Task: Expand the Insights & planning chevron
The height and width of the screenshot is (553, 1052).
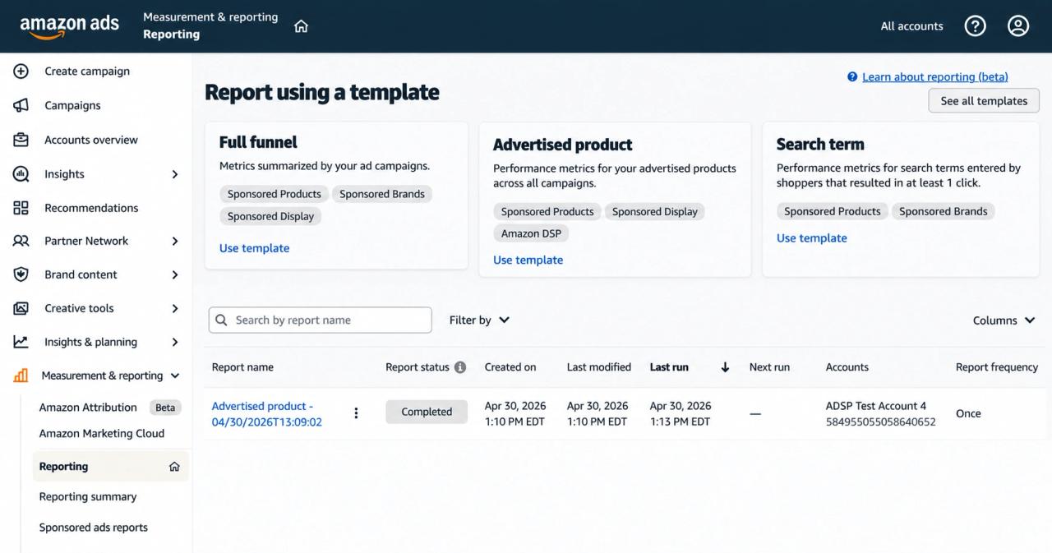Action: 175,342
